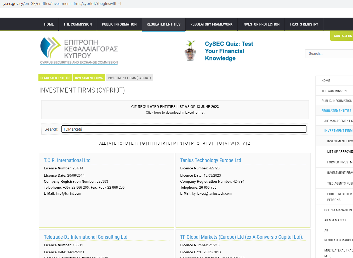Click Investment Firms (Cypriot) breadcrumb
The image size is (353, 258).
(129, 78)
